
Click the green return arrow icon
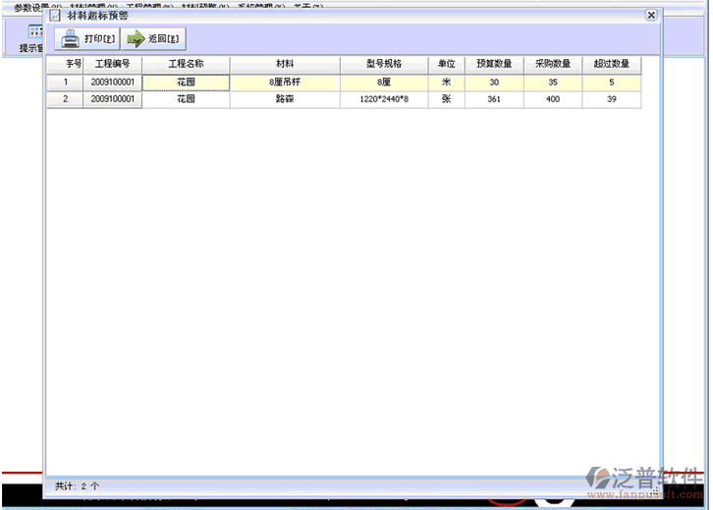click(x=136, y=39)
